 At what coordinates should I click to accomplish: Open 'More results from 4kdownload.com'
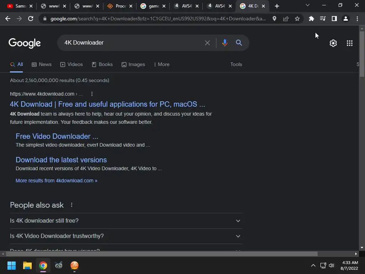click(56, 181)
